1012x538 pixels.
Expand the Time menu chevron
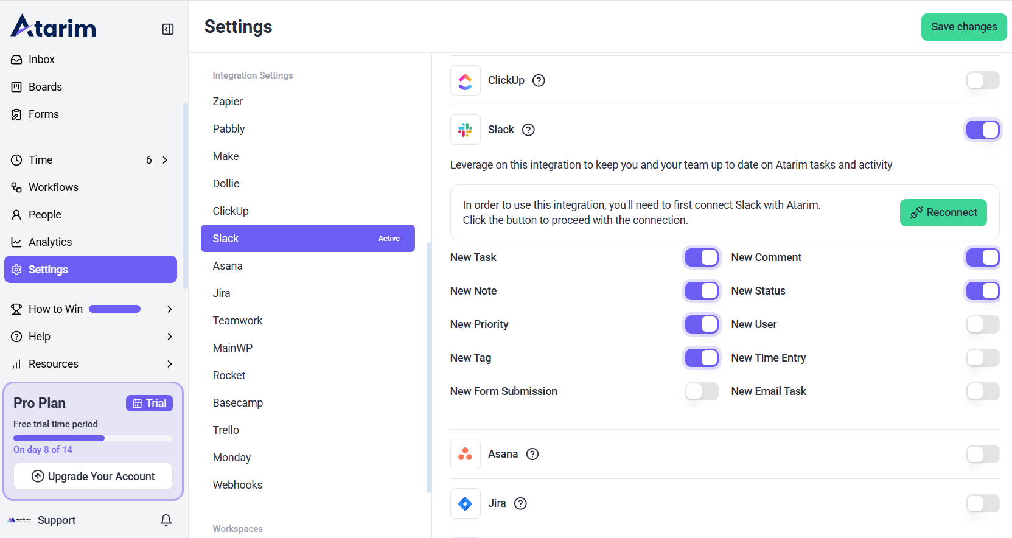coord(165,160)
